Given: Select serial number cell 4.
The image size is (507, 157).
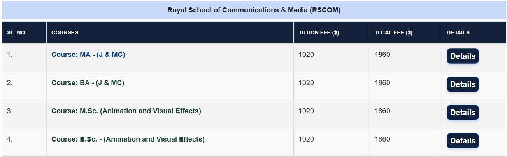Looking at the screenshot, I should pos(10,140).
